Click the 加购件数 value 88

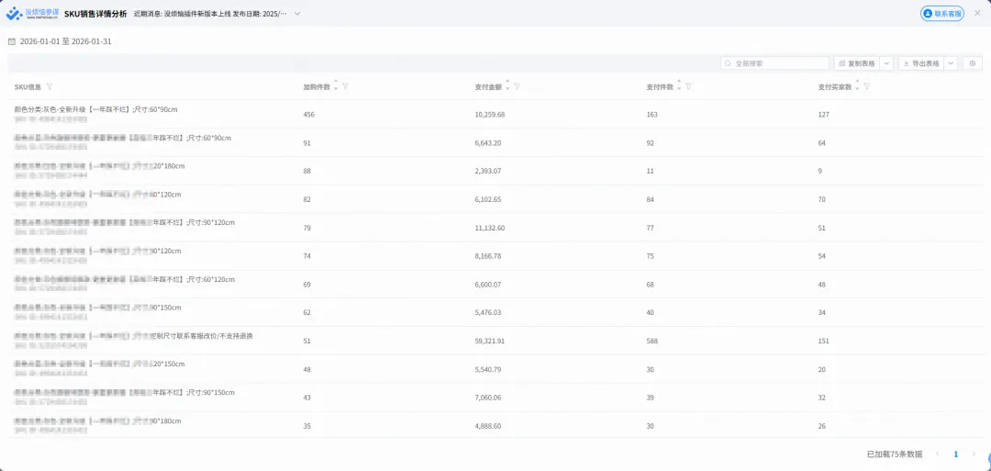[307, 172]
